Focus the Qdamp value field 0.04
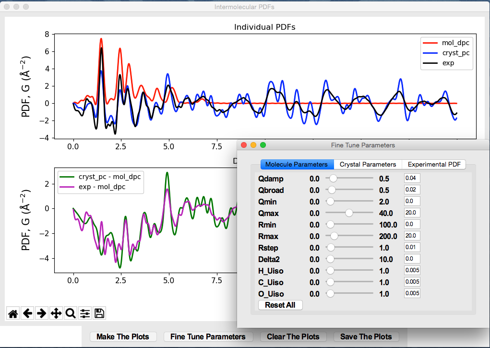This screenshot has width=490, height=348. click(412, 178)
